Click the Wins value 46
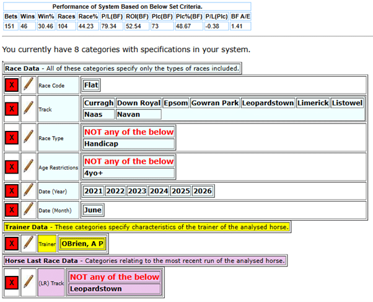The width and height of the screenshot is (373, 302). pos(28,26)
